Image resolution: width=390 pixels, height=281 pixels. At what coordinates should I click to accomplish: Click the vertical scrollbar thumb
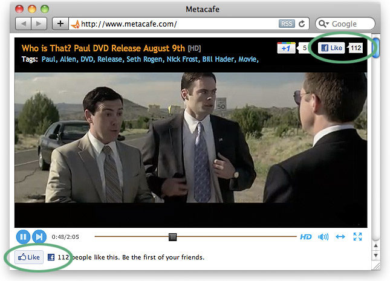375,48
